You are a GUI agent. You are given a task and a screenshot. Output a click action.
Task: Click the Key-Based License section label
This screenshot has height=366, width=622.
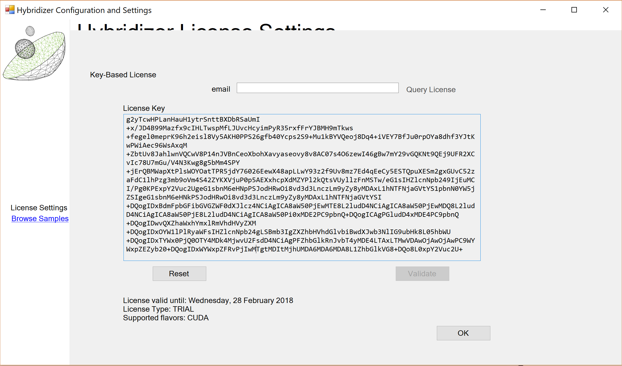click(123, 75)
